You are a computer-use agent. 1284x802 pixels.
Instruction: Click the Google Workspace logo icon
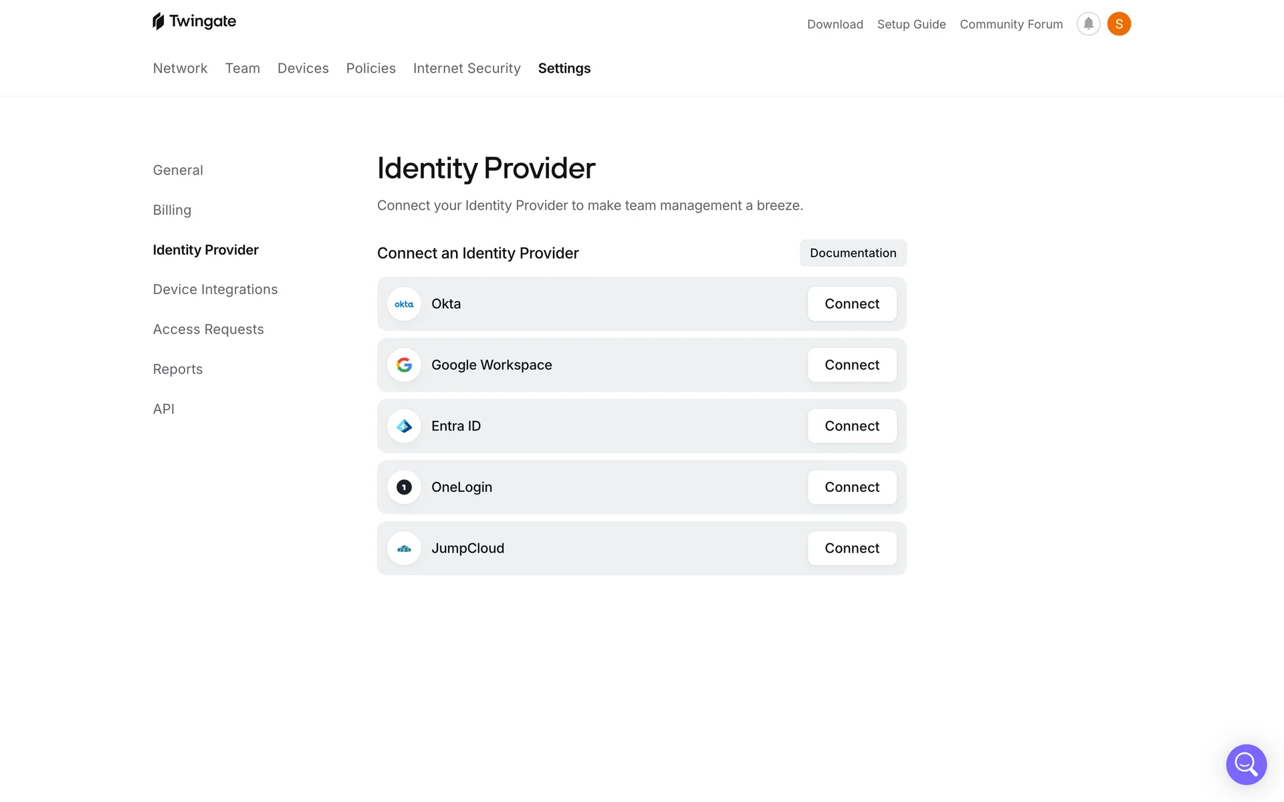click(x=404, y=365)
